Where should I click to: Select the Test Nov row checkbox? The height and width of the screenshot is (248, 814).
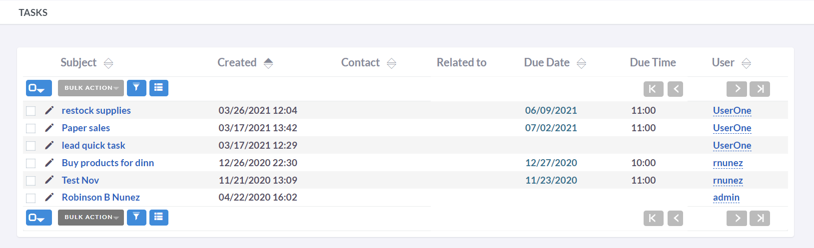[x=31, y=181]
